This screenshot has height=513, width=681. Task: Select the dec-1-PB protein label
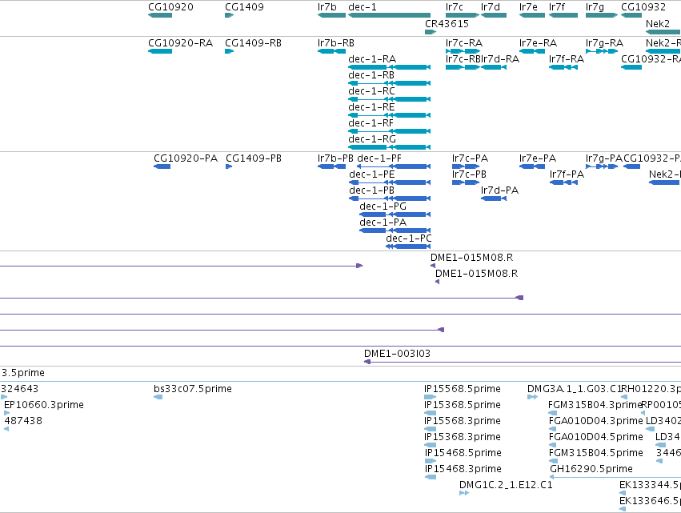coord(372,190)
